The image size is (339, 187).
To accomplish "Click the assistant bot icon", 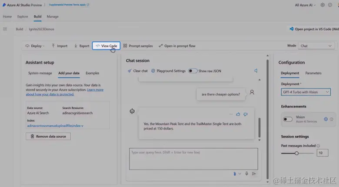I will (x=132, y=111).
